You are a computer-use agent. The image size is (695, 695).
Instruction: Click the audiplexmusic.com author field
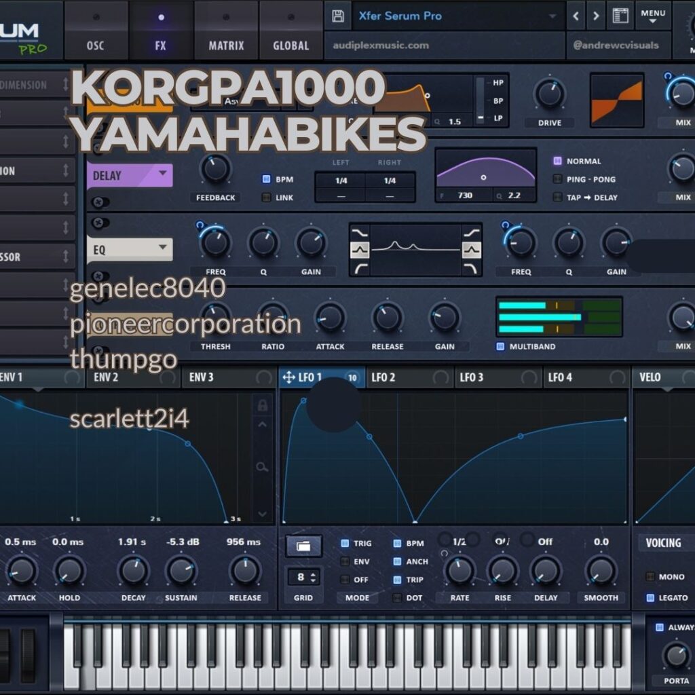(445, 45)
